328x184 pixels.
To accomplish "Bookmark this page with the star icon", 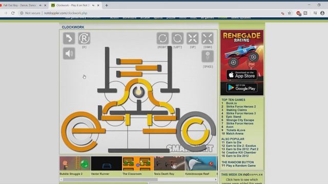I will point(289,13).
